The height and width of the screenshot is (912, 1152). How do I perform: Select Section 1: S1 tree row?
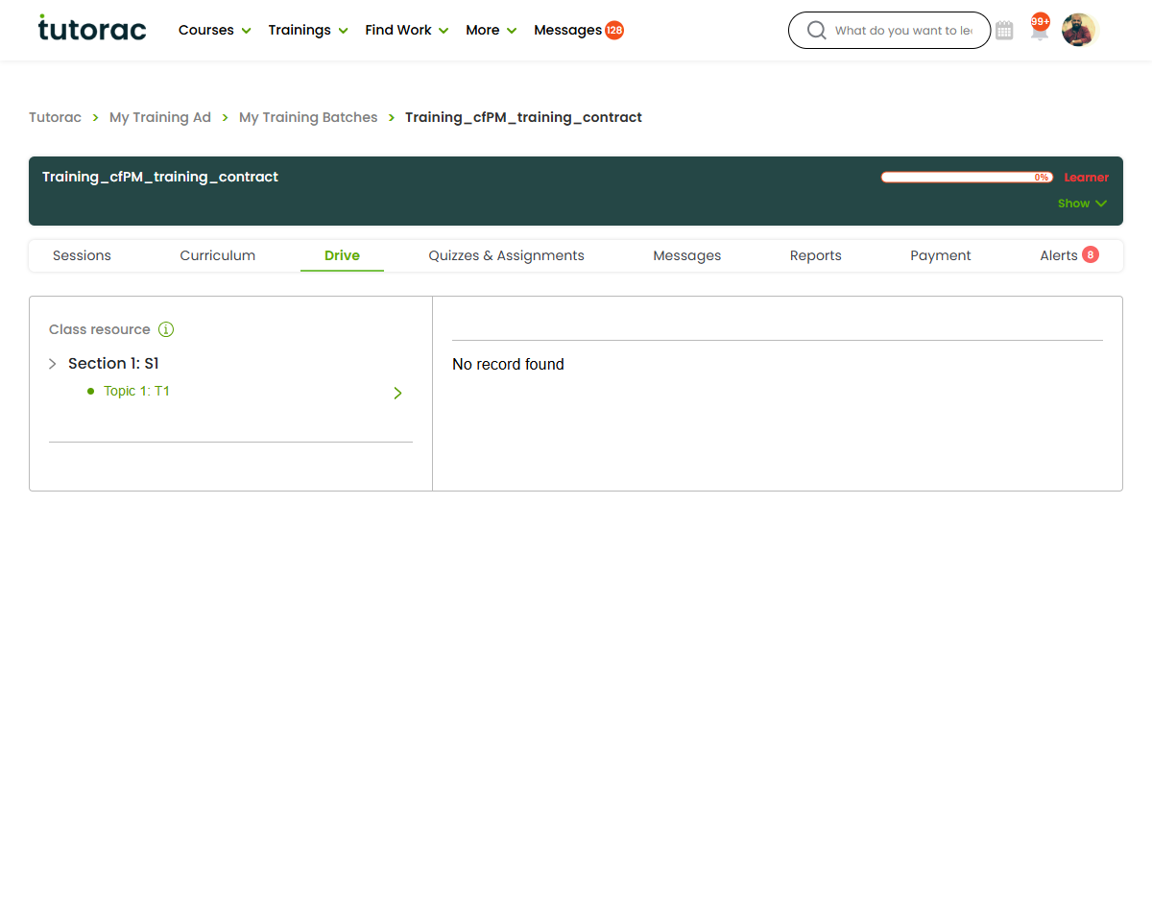click(x=113, y=364)
